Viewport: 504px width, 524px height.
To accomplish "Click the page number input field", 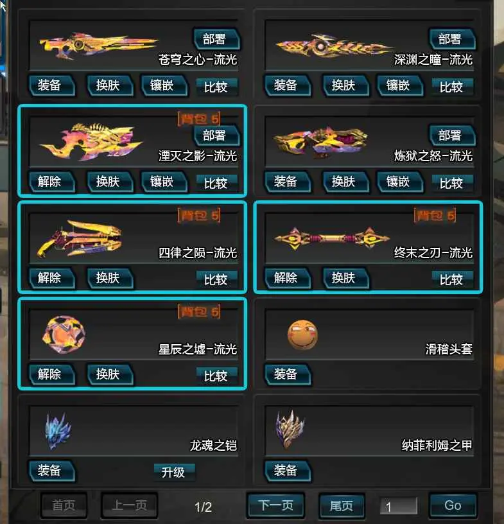I will pos(399,506).
